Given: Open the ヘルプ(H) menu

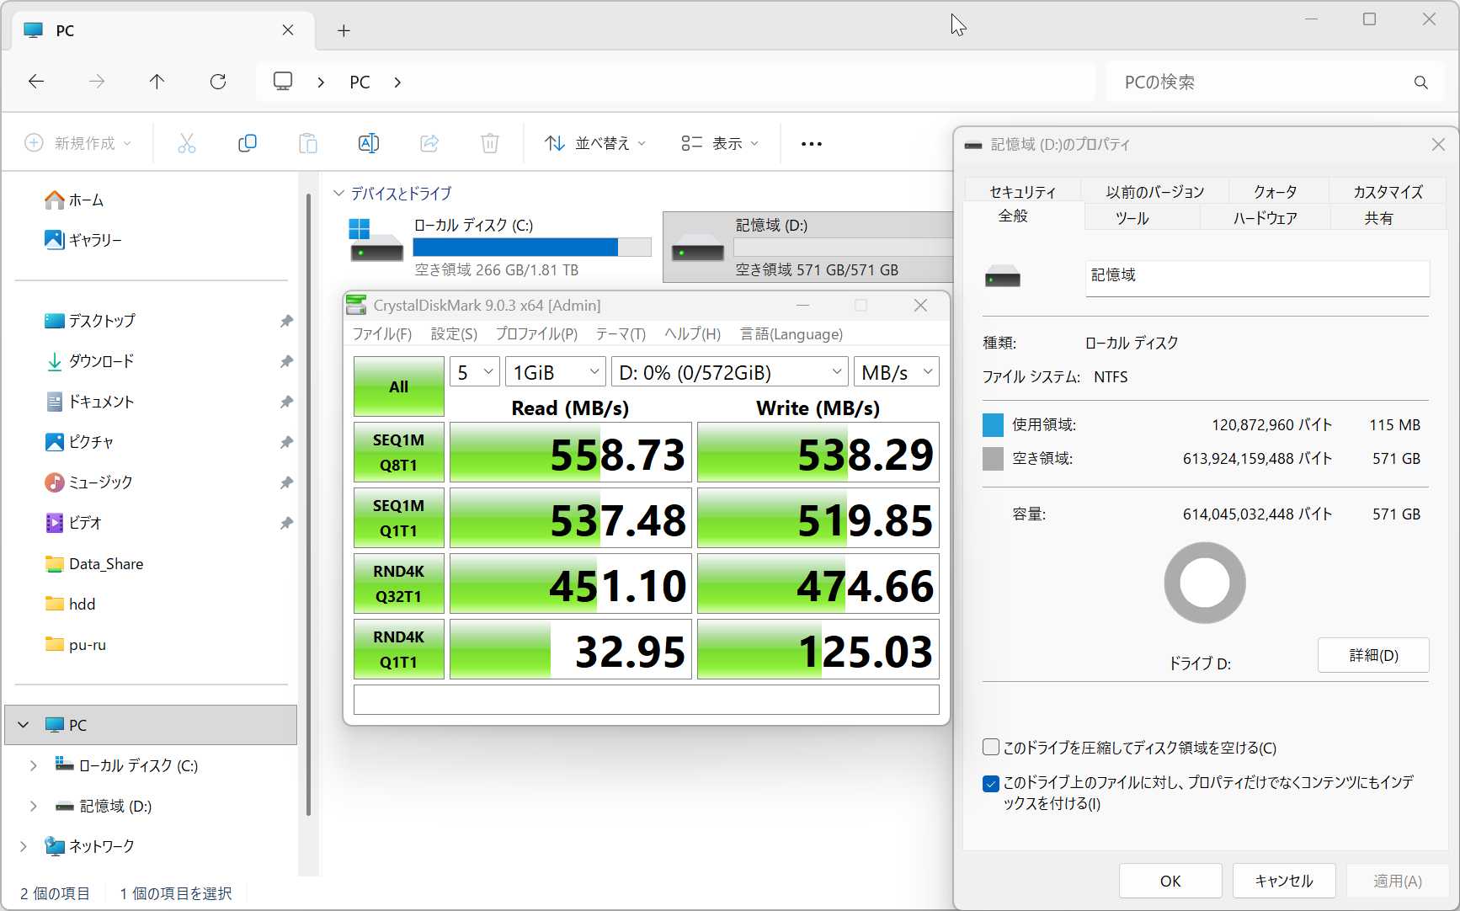Looking at the screenshot, I should (693, 334).
